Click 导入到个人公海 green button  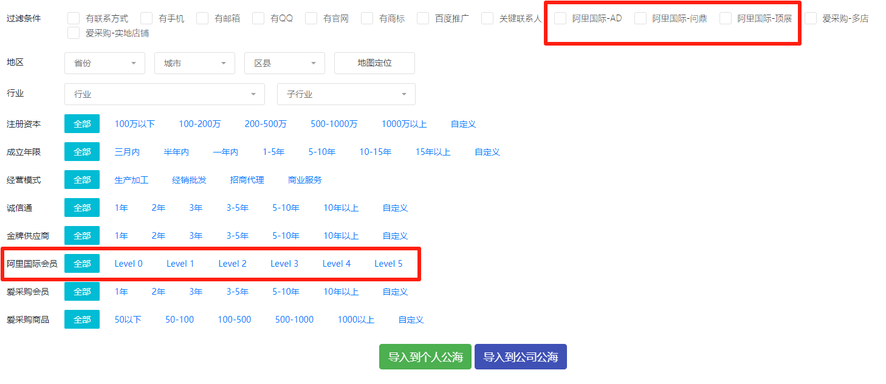[425, 357]
